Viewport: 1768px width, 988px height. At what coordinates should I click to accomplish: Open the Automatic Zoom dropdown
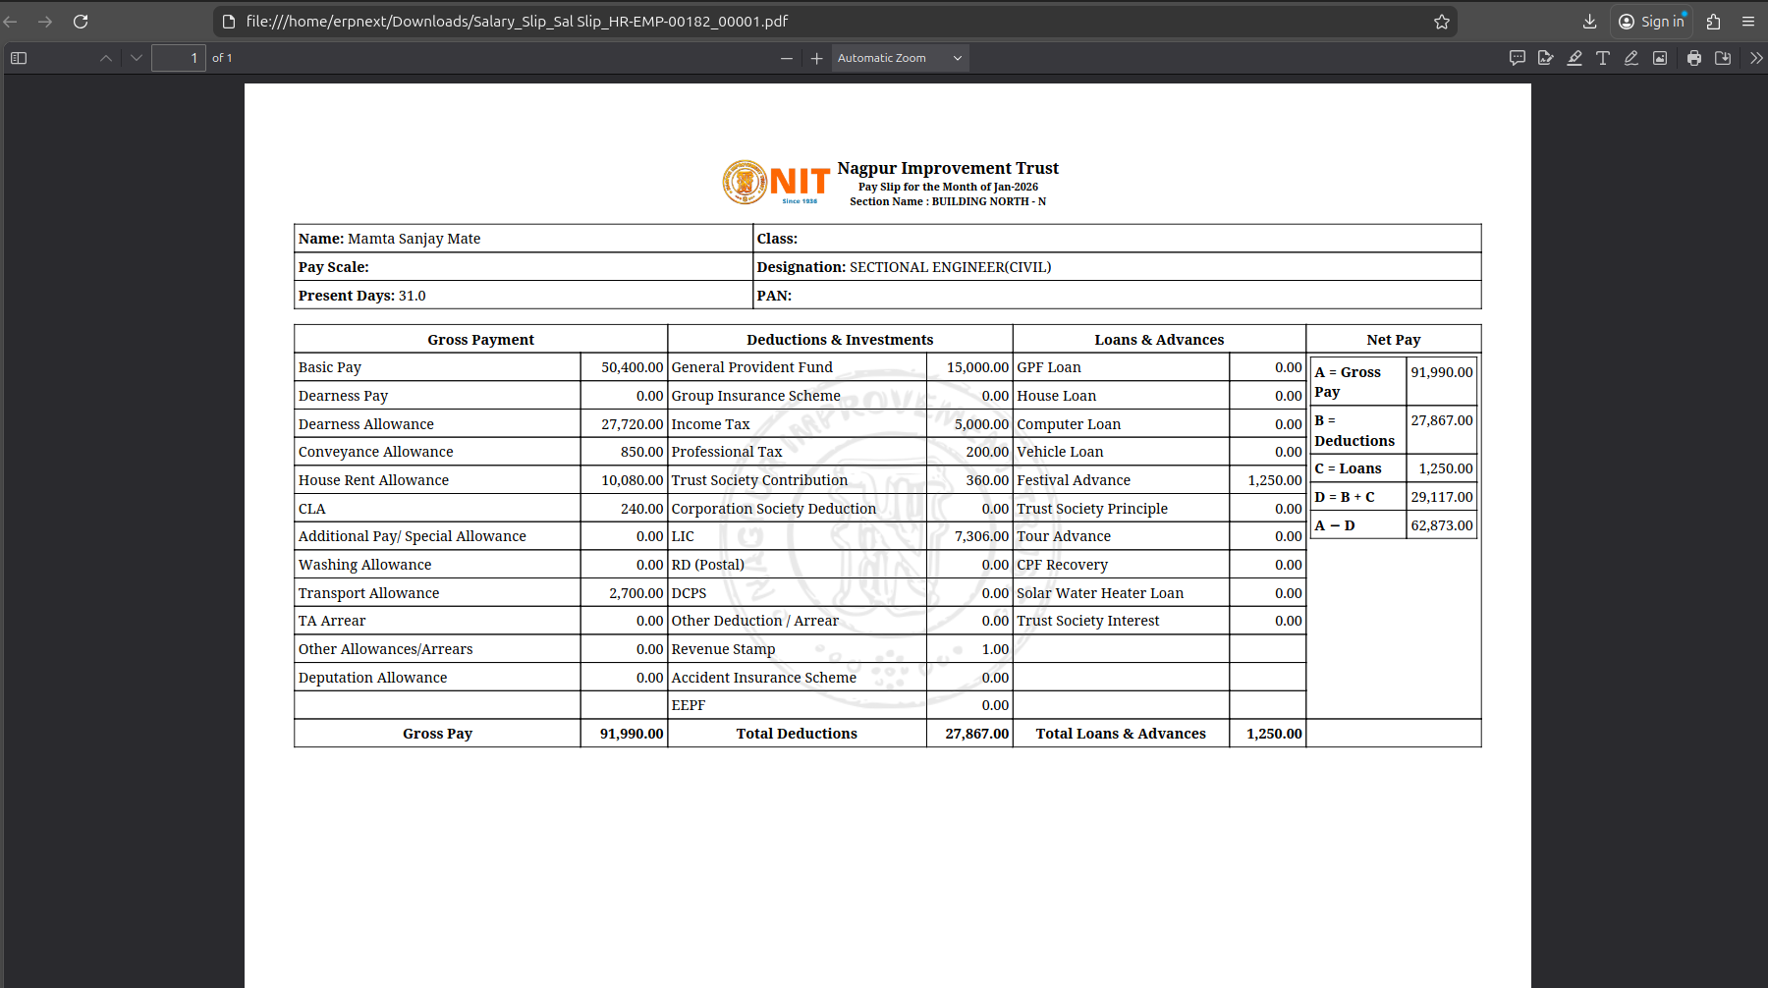900,58
